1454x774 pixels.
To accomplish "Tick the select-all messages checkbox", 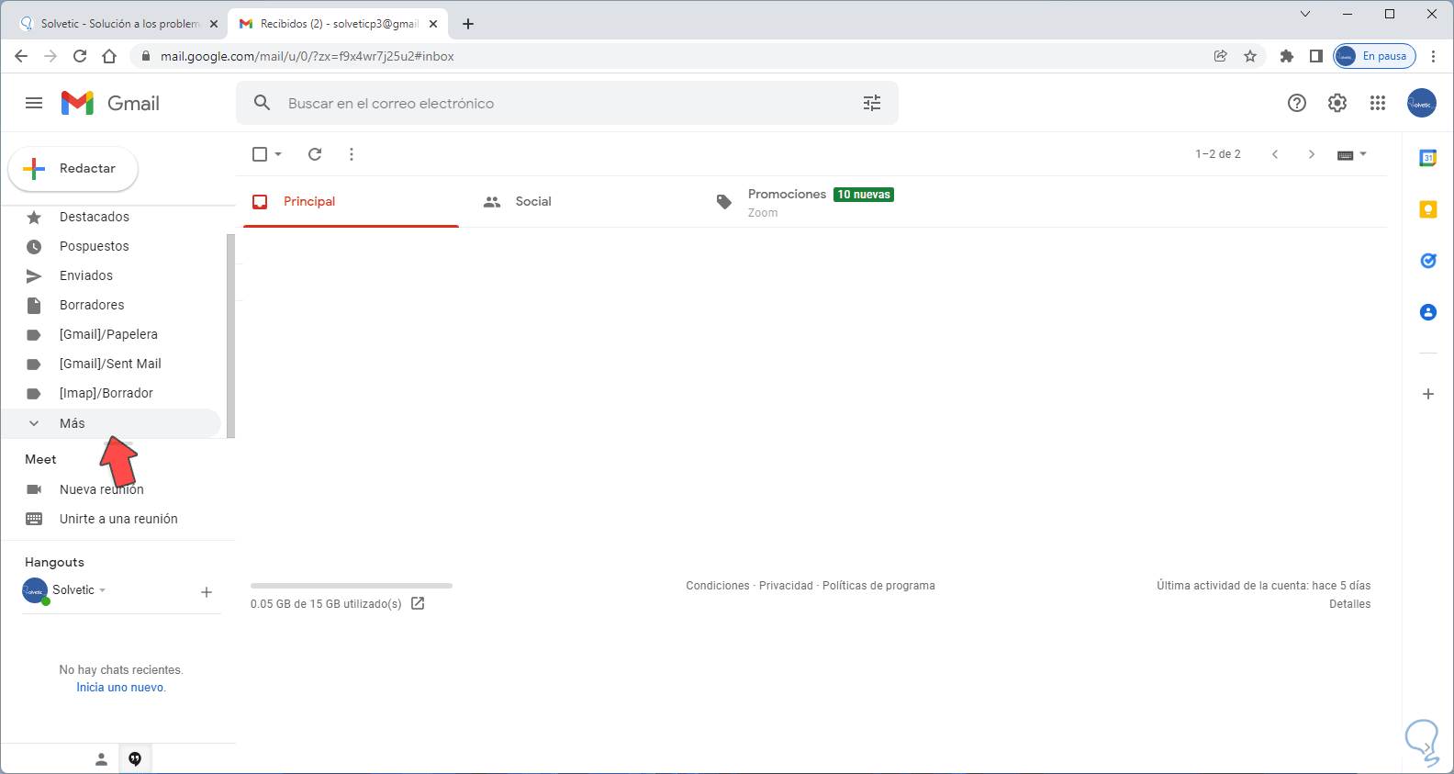I will point(260,154).
